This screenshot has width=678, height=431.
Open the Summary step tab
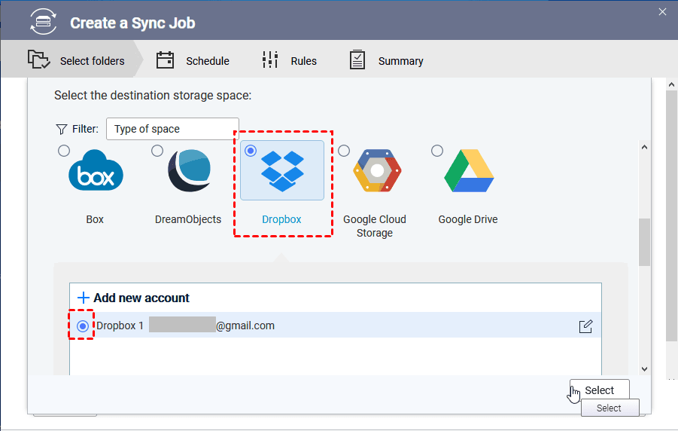386,61
